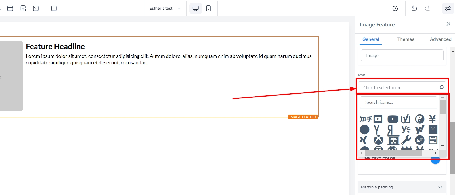Pick the Yahoo logo icon
This screenshot has height=195, width=455.
420,130
